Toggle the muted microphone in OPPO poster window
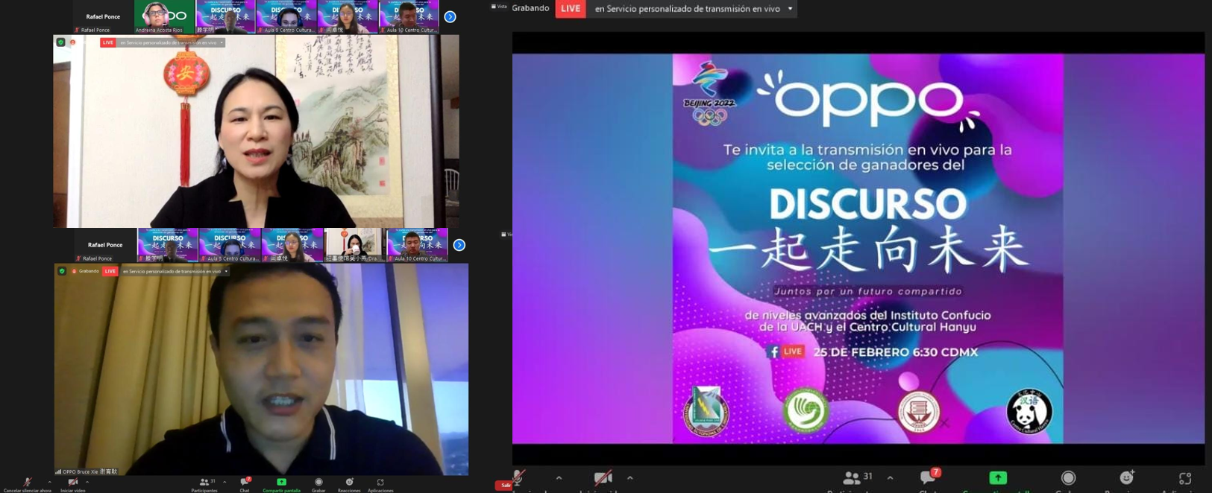This screenshot has width=1212, height=493. tap(519, 478)
